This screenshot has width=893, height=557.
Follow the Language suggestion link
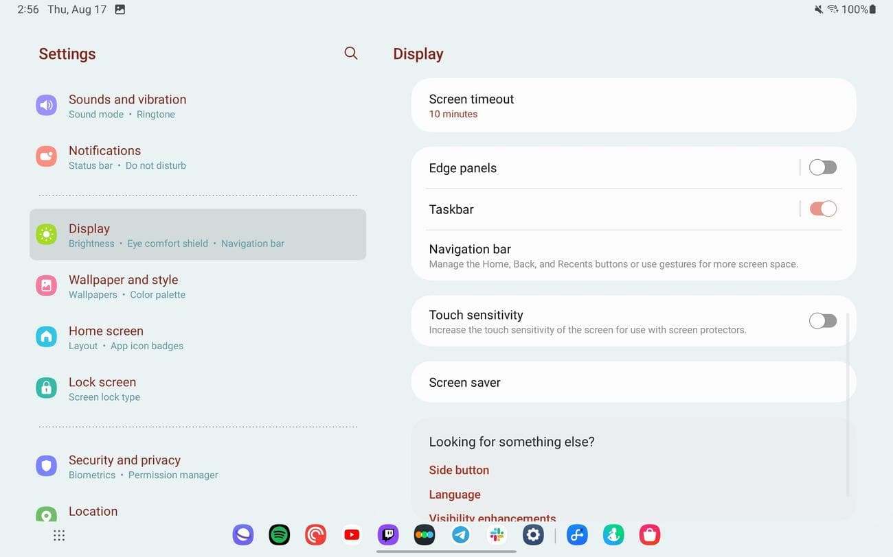pos(455,495)
